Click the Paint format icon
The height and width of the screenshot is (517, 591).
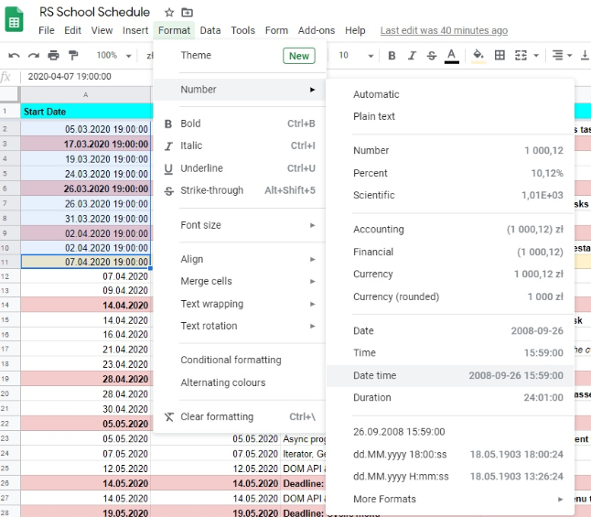click(x=73, y=56)
